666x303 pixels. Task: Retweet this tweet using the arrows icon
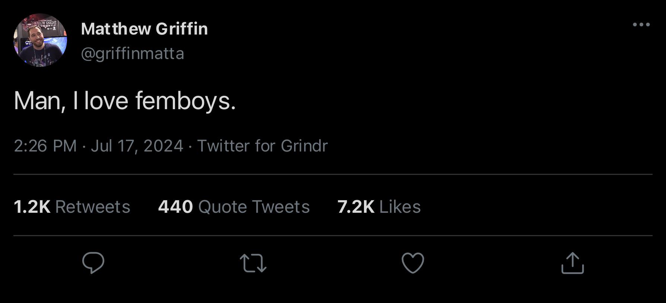(x=253, y=263)
